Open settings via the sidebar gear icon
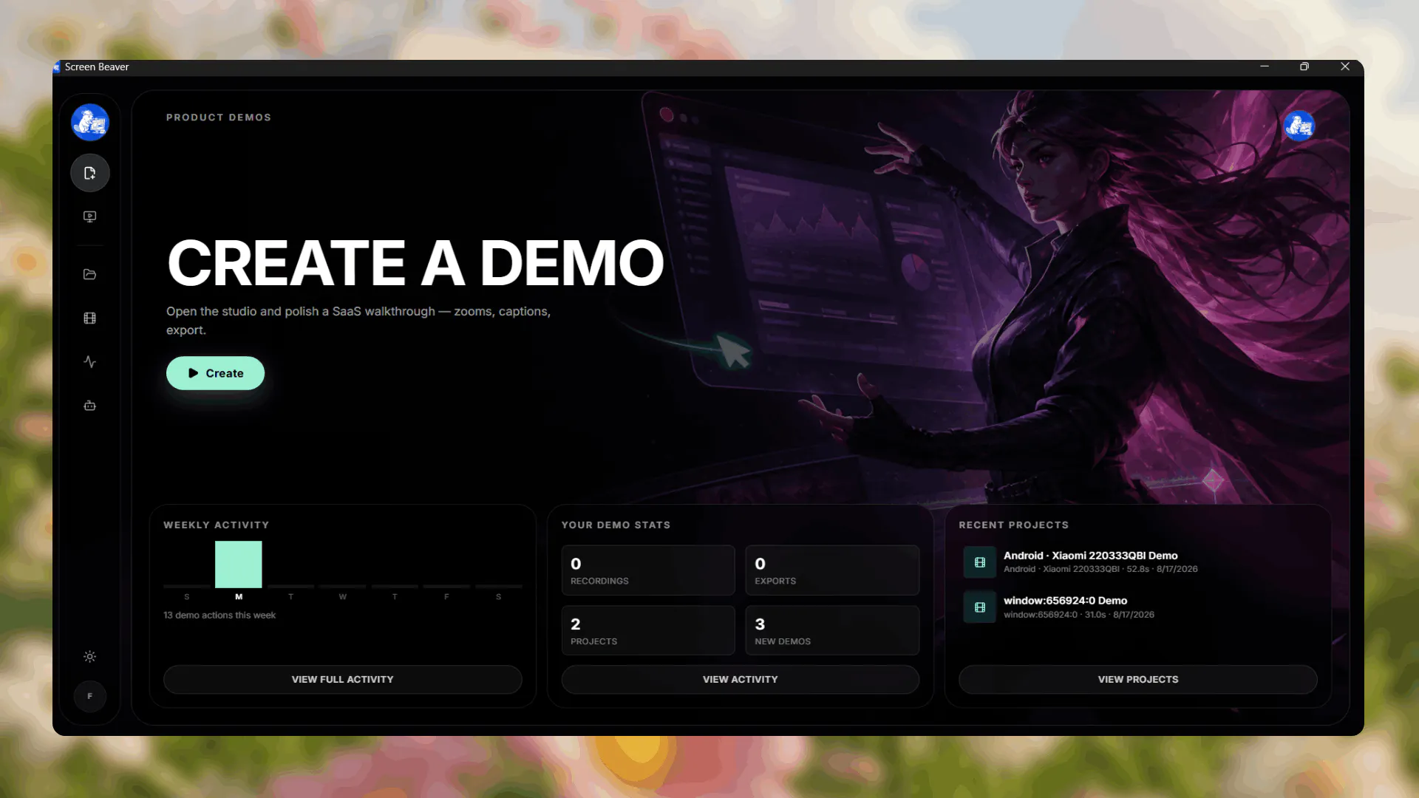 (90, 656)
